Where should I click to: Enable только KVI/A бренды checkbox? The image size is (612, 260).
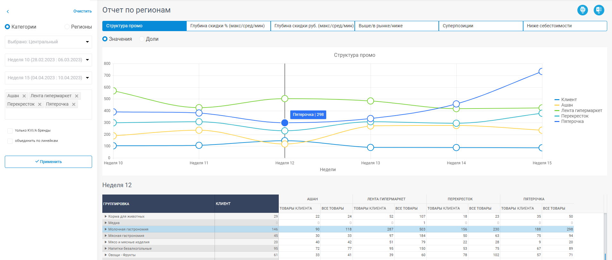pyautogui.click(x=10, y=131)
